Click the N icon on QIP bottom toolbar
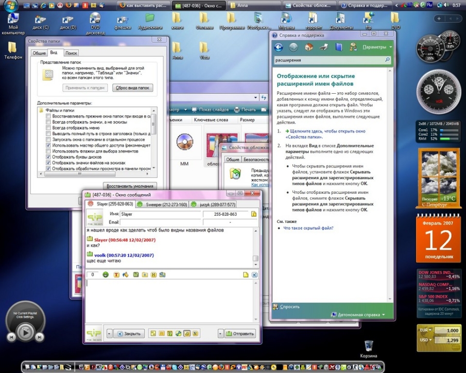 coord(195,334)
